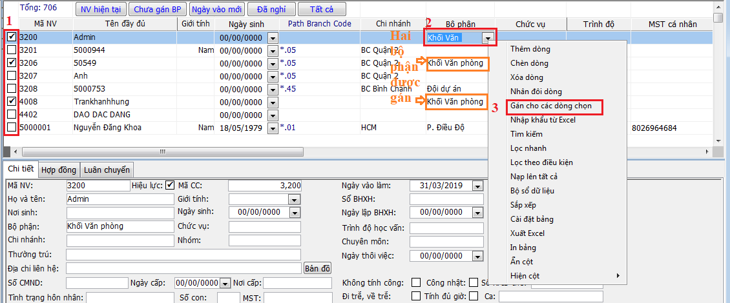
Task: Open the Ngày thôi việc date dropdown
Action: point(477,256)
